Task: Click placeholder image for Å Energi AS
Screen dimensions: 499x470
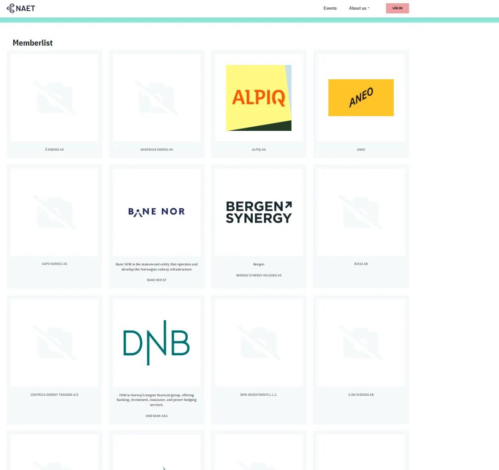Action: pos(54,98)
